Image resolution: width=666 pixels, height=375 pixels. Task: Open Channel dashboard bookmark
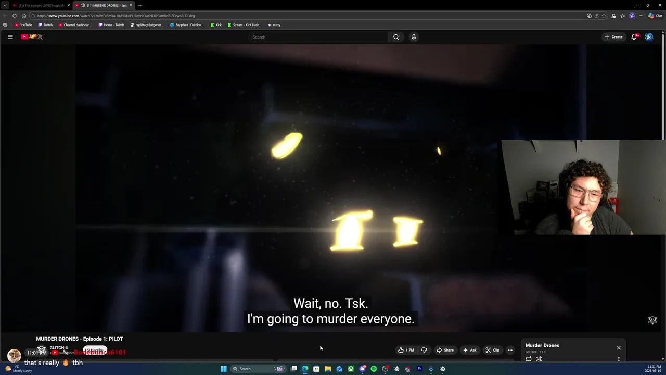click(x=74, y=25)
